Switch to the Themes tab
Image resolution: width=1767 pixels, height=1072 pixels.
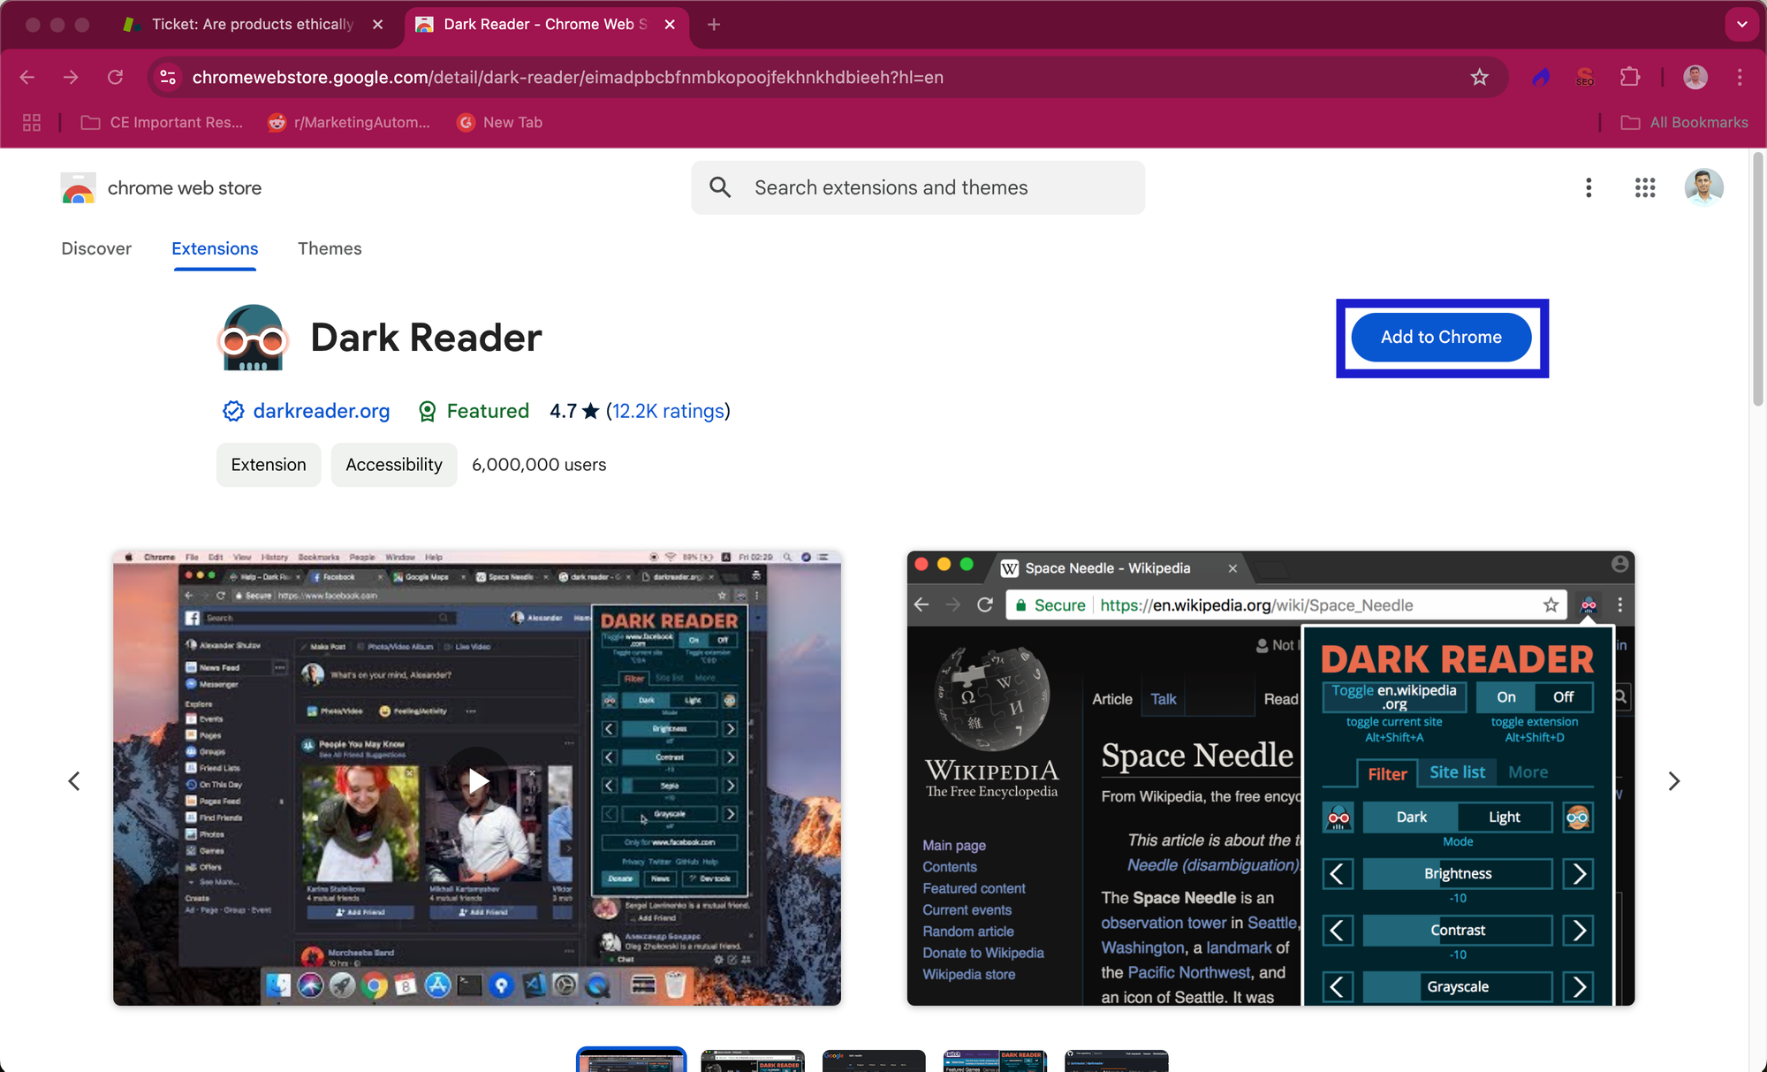point(330,248)
